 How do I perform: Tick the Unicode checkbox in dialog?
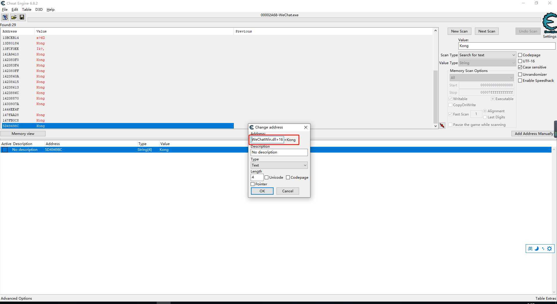(266, 178)
